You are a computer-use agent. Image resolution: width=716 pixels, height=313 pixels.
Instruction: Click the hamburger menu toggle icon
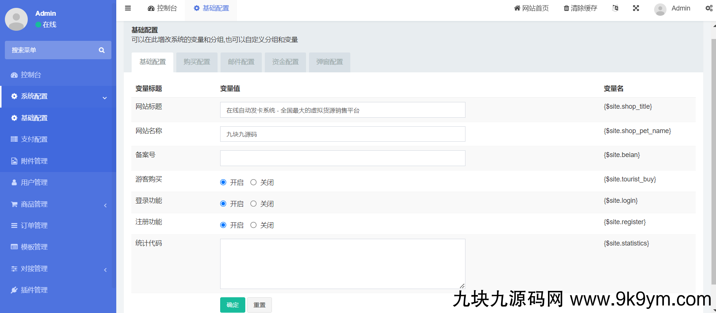(x=128, y=8)
